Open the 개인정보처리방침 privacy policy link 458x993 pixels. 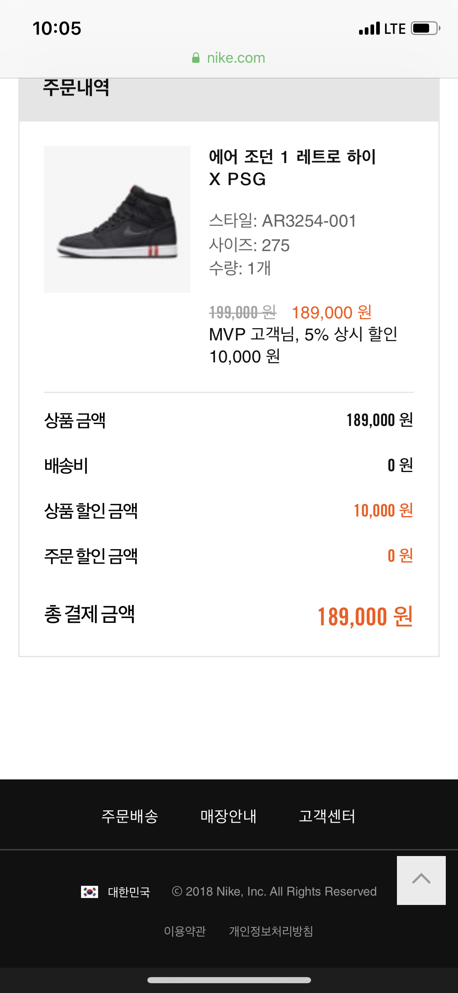coord(271,931)
